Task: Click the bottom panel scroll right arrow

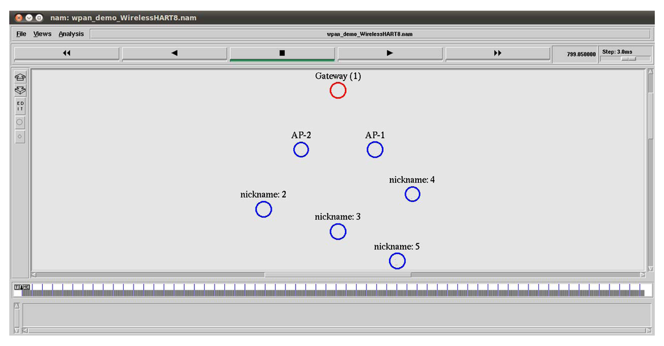Action: pos(648,330)
